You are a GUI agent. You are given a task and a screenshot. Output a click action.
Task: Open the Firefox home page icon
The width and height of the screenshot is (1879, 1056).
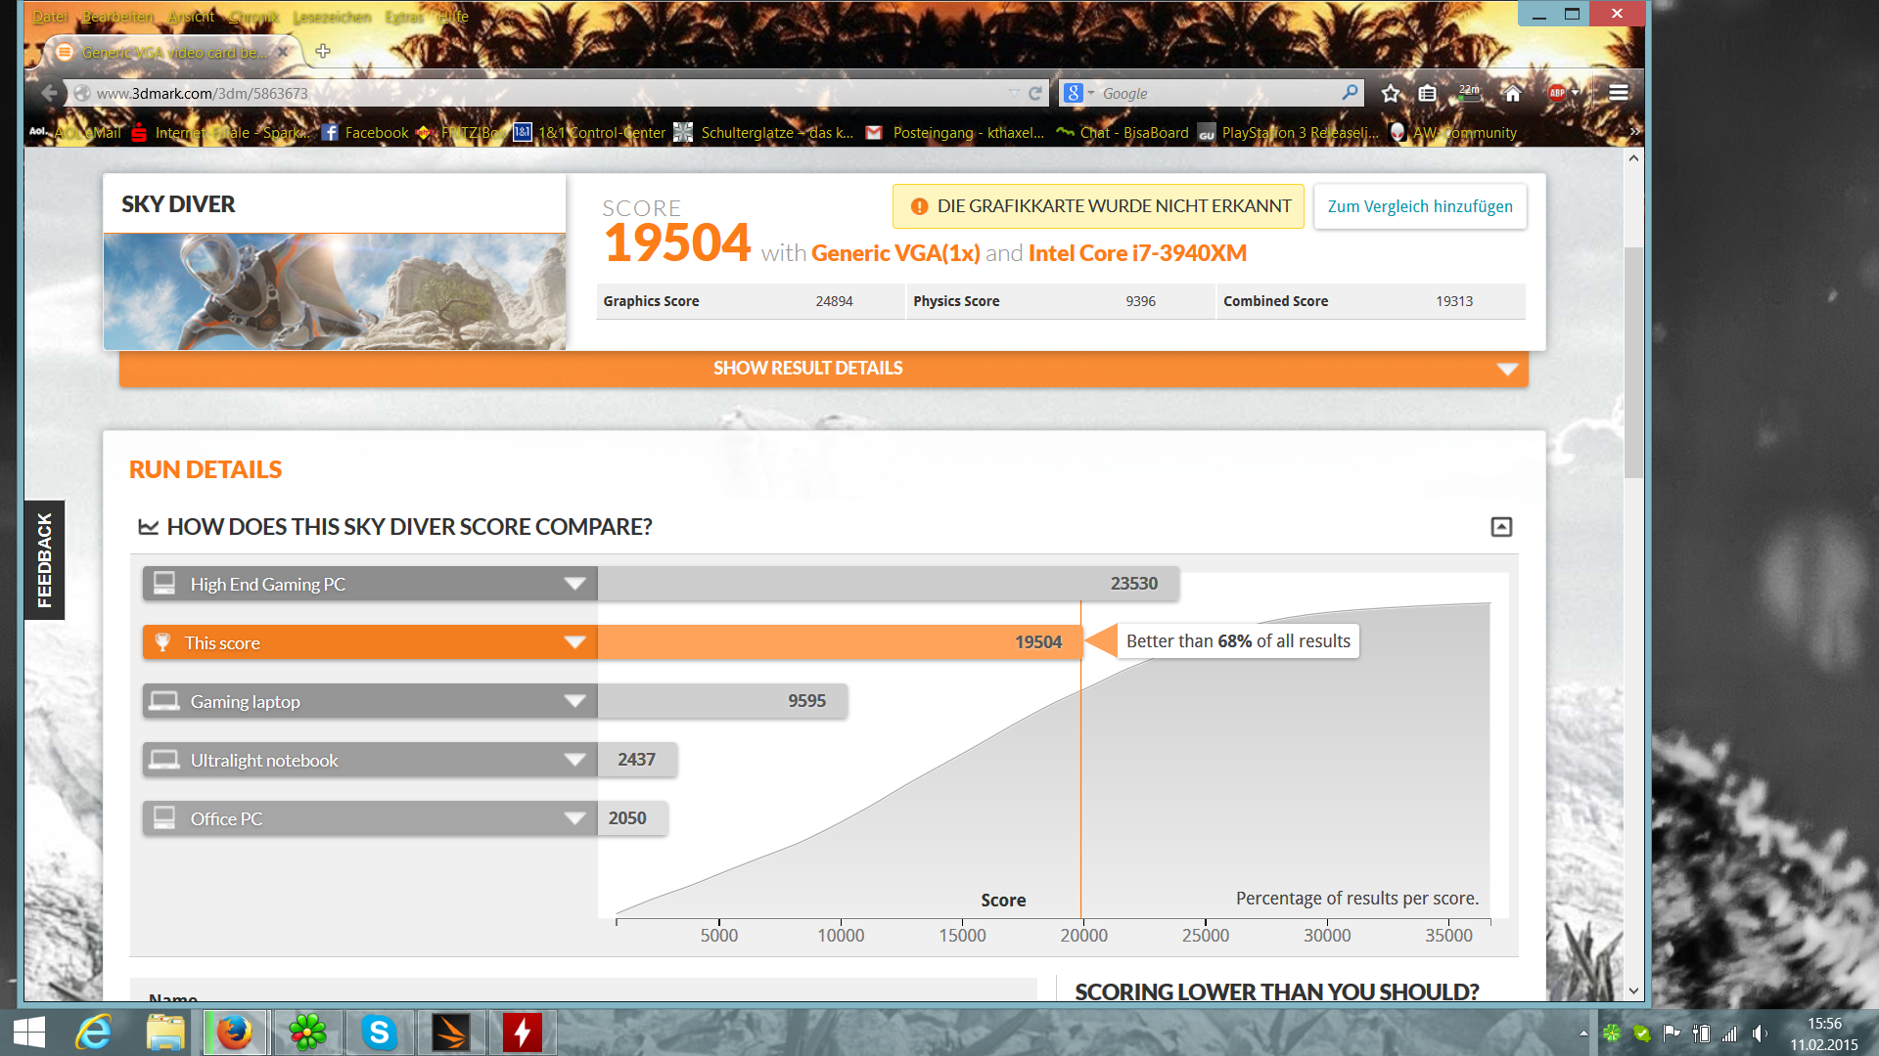pos(1512,93)
